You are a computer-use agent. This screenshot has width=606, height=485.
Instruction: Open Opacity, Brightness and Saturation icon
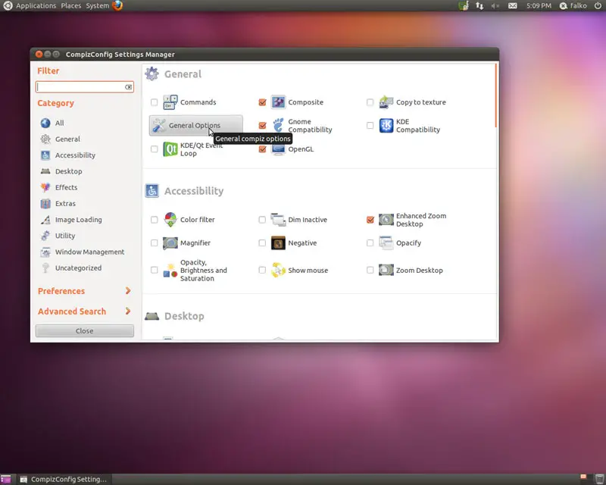(170, 270)
